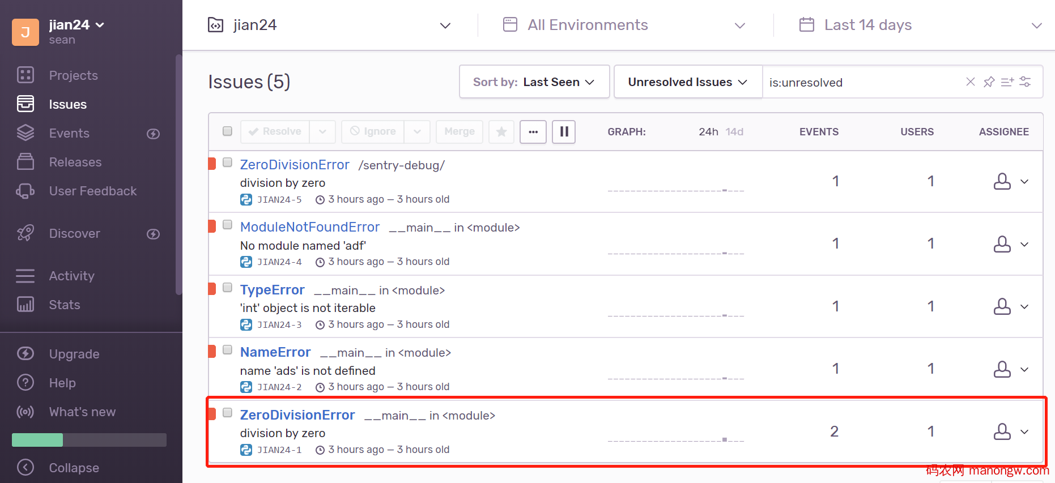Open the Sort by Last Seen dropdown

tap(534, 82)
